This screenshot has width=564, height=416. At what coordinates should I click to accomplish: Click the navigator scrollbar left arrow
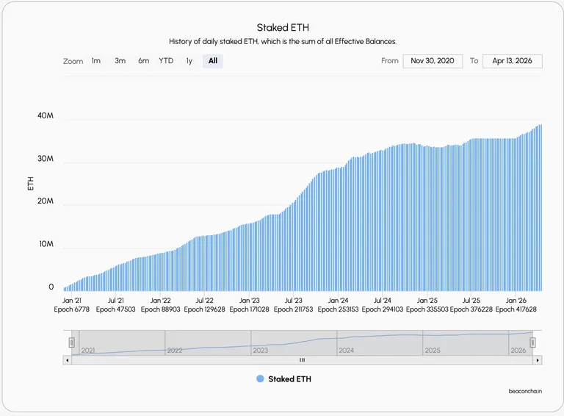click(68, 360)
